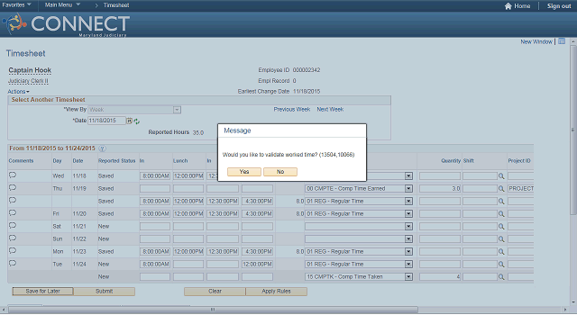Click the Comments column header
Viewport: 577px width, 324px height.
21,161
